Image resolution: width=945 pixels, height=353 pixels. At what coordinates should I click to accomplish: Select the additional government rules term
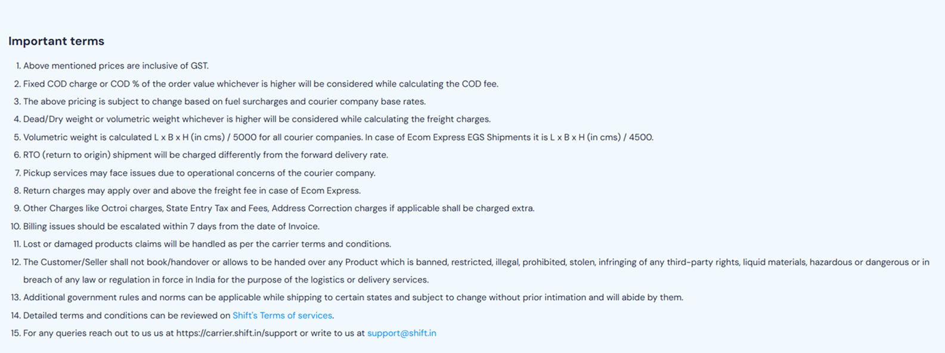pyautogui.click(x=353, y=298)
